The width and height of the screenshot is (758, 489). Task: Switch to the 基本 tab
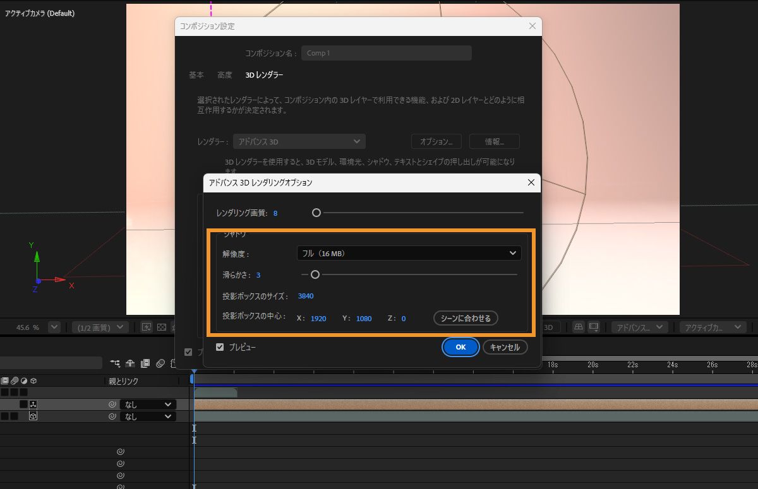tap(196, 74)
